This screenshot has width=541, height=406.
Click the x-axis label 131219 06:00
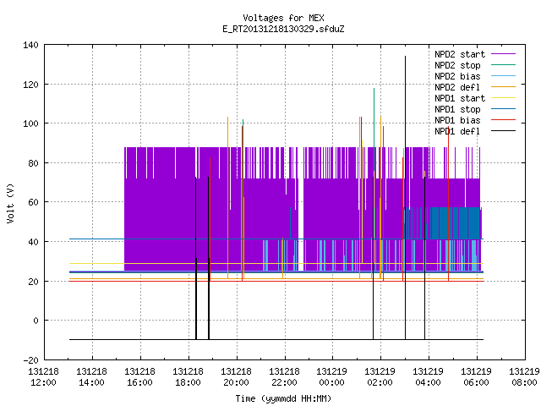tap(477, 377)
